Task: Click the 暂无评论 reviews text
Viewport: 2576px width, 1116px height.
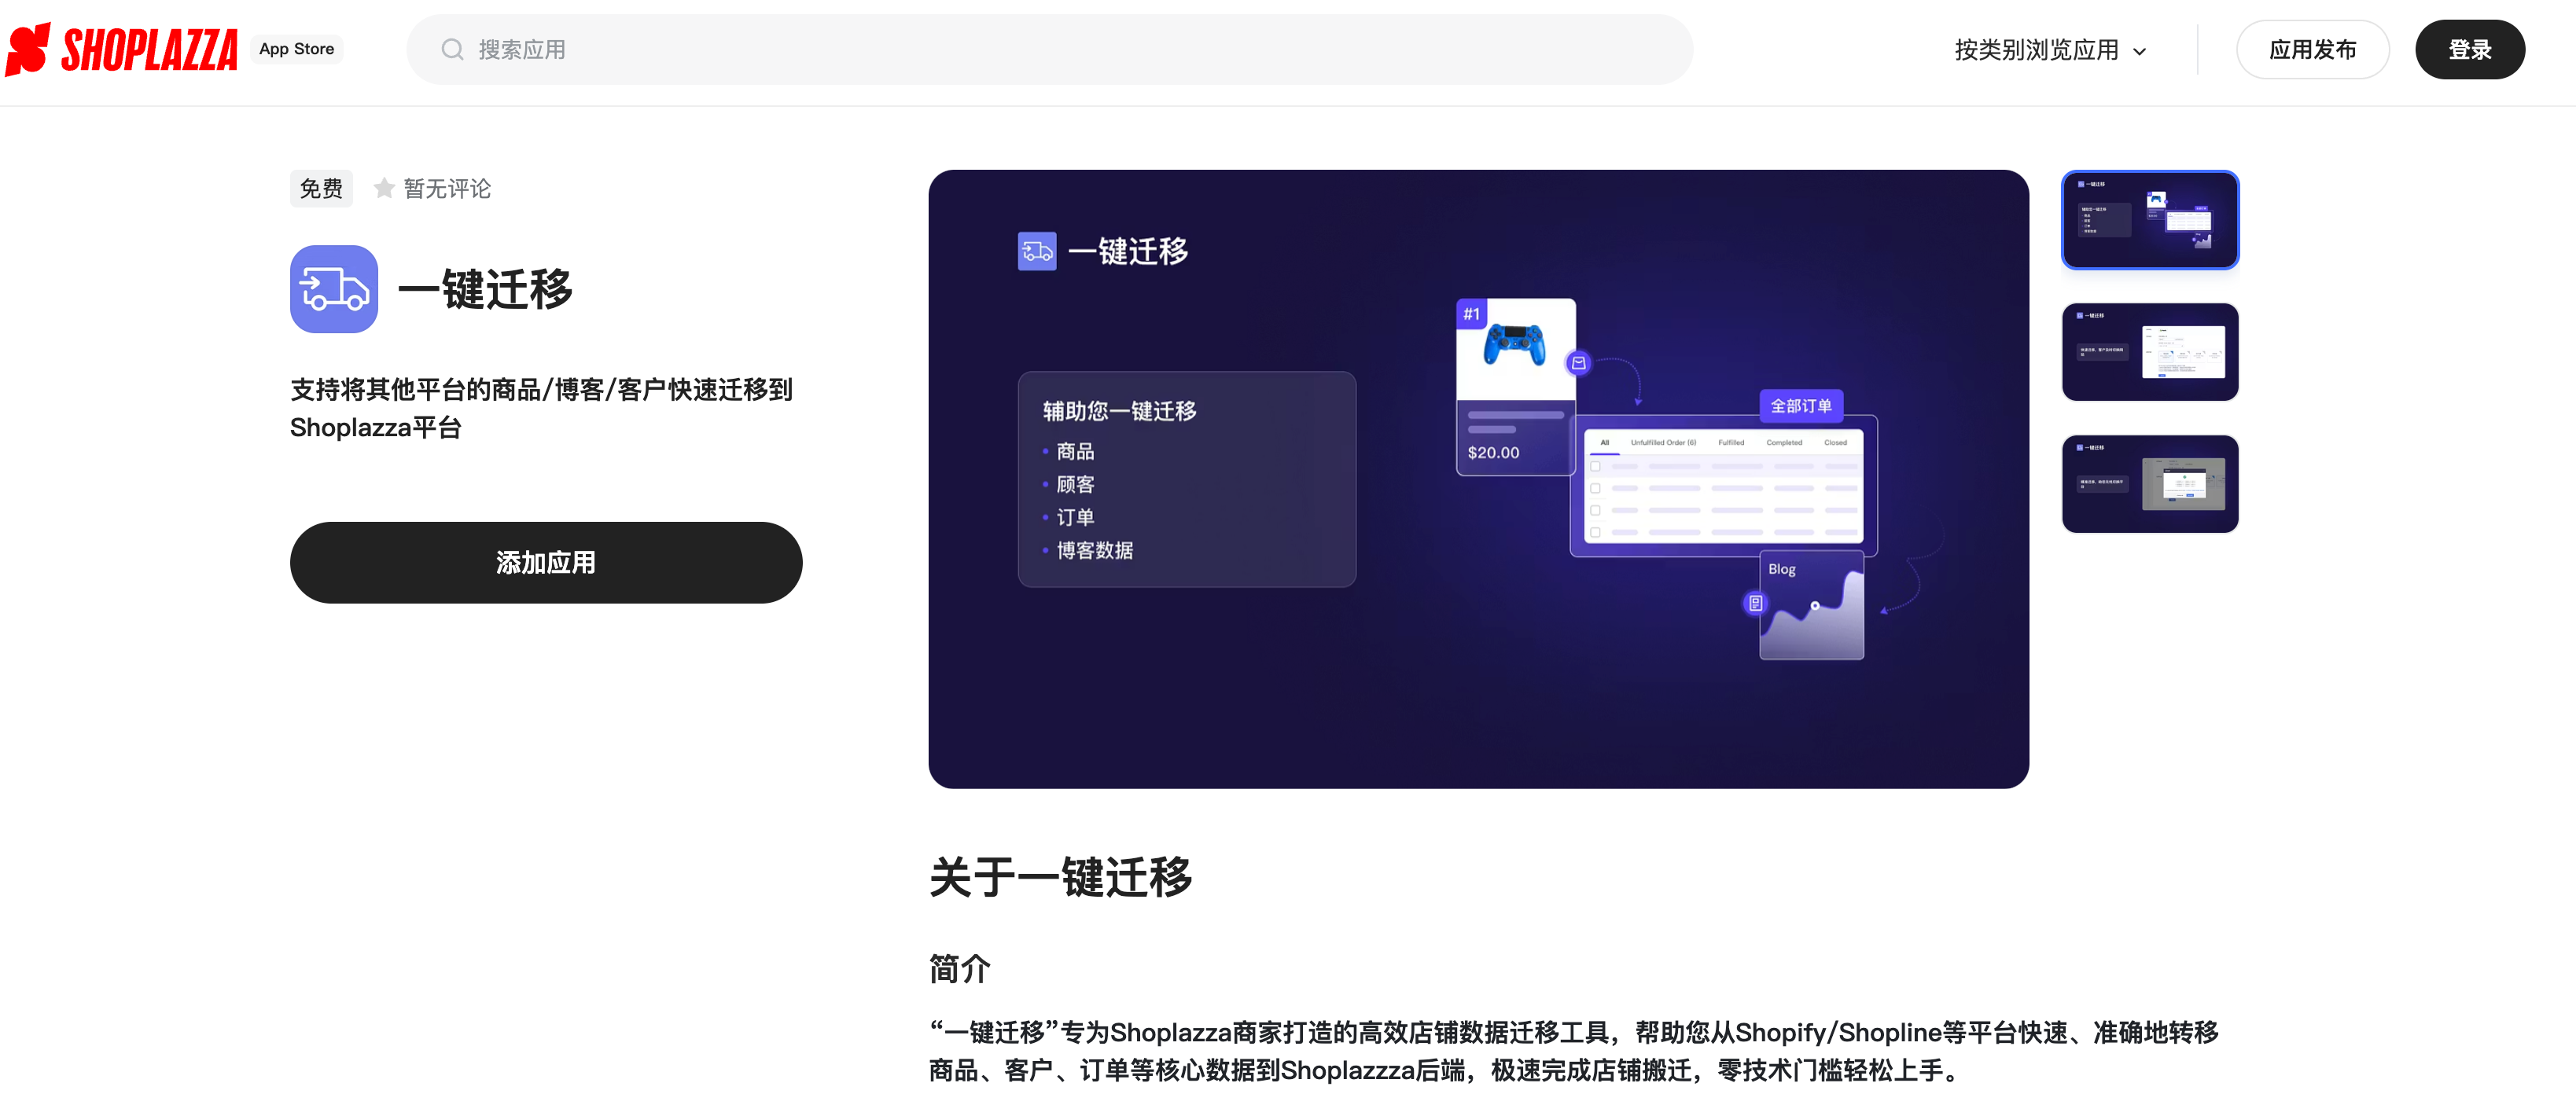Action: click(447, 189)
